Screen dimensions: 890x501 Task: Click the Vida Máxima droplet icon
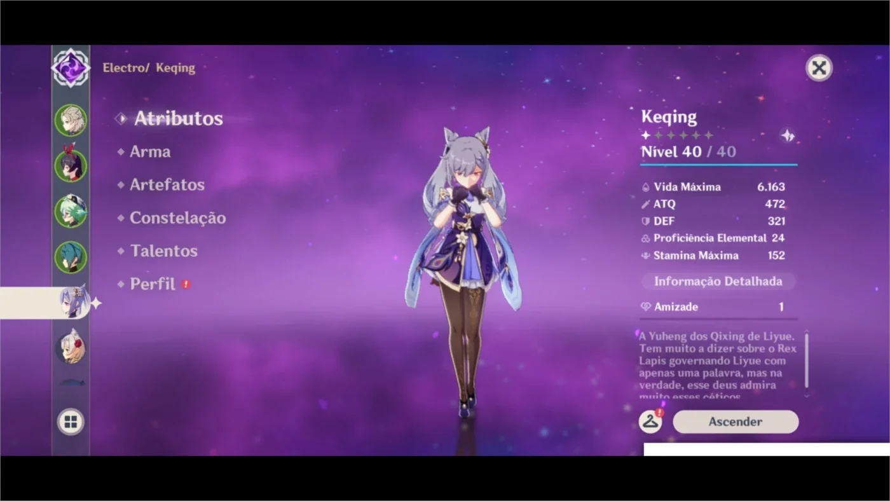tap(645, 187)
